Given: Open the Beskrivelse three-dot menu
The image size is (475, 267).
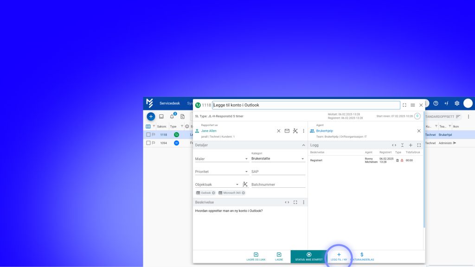Looking at the screenshot, I should [x=303, y=202].
